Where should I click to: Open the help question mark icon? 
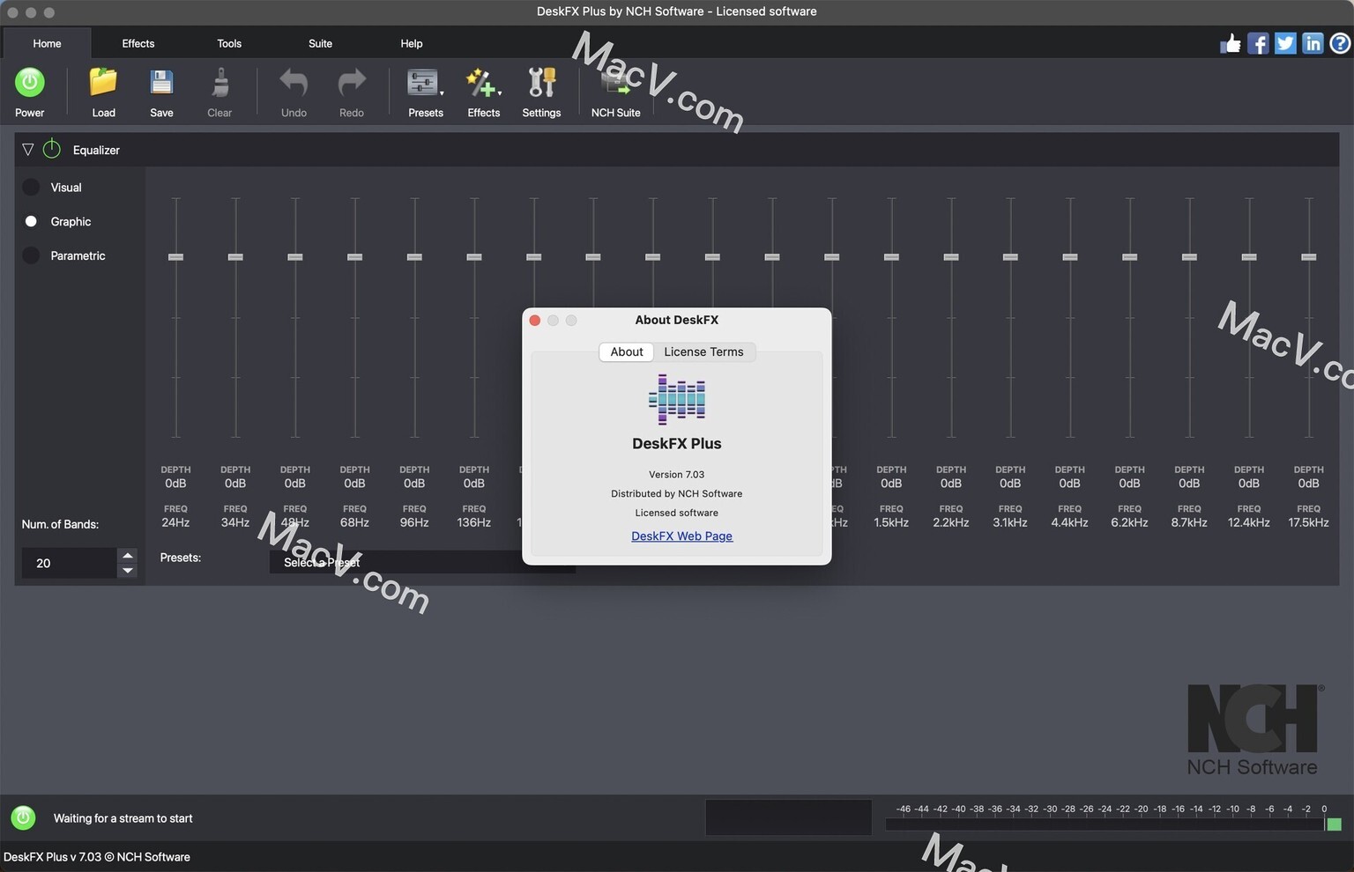coord(1340,43)
